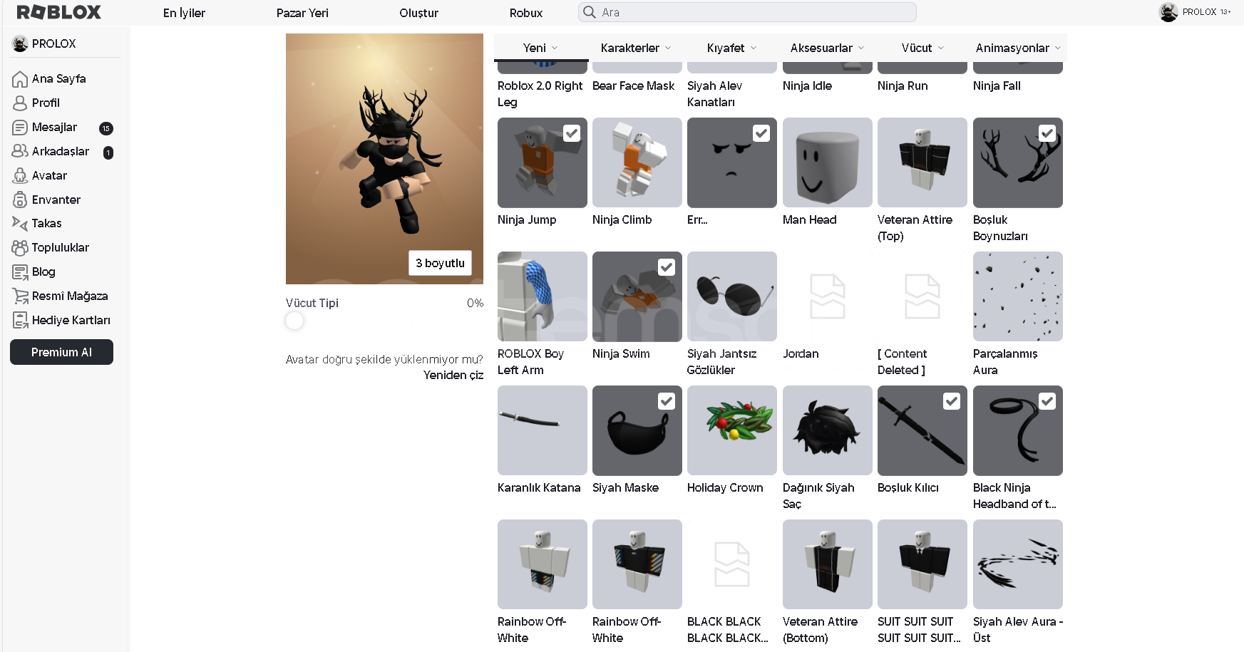Uncheck the Siyah Maske item checkbox
This screenshot has height=652, width=1244.
(x=667, y=401)
